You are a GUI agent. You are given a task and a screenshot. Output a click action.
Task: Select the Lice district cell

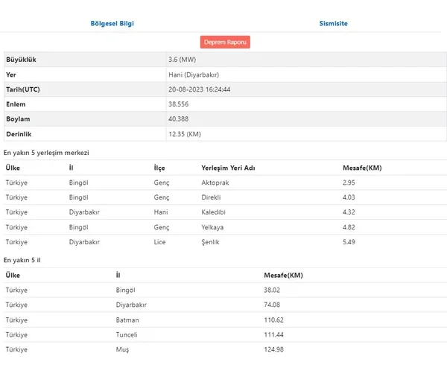(x=159, y=242)
